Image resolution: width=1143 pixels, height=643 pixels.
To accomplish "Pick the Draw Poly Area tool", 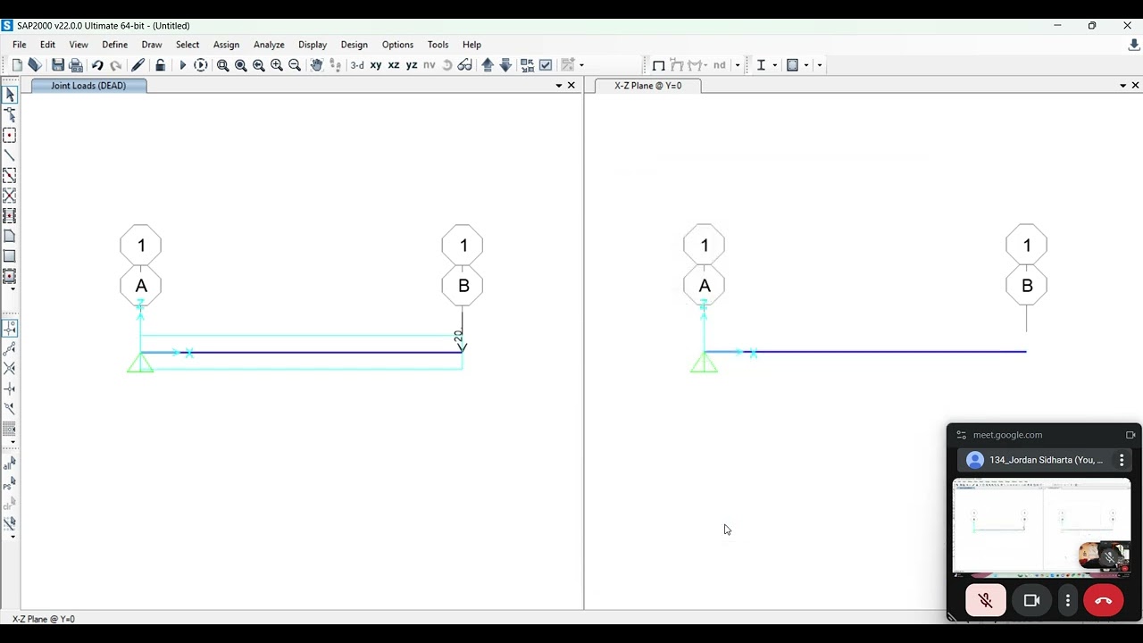I will pyautogui.click(x=10, y=237).
